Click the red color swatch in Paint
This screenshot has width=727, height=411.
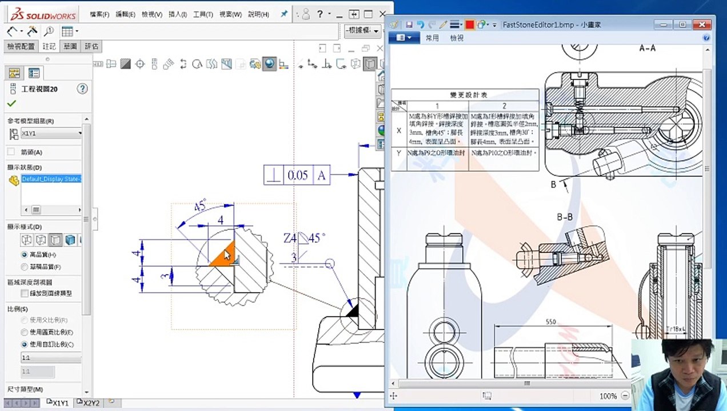pyautogui.click(x=470, y=25)
